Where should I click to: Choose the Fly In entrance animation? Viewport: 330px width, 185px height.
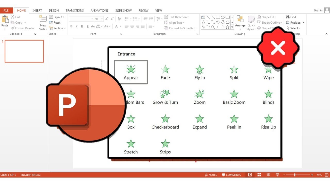pos(200,72)
